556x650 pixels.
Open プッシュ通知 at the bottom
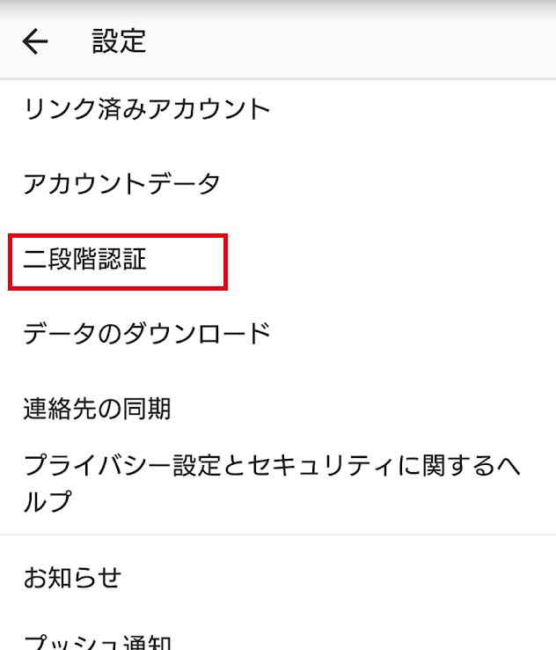98,641
